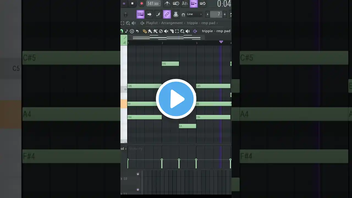The height and width of the screenshot is (198, 352).
Task: Toggle the 3-2-1 countdown before recording
Action: 185,4
